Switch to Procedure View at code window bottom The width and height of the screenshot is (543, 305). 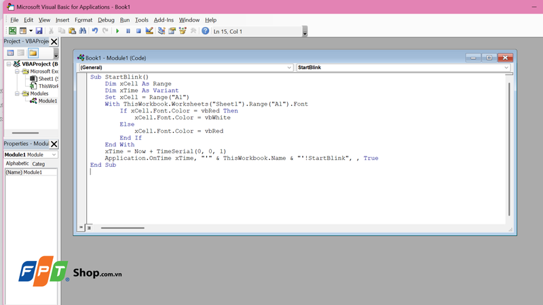click(81, 228)
